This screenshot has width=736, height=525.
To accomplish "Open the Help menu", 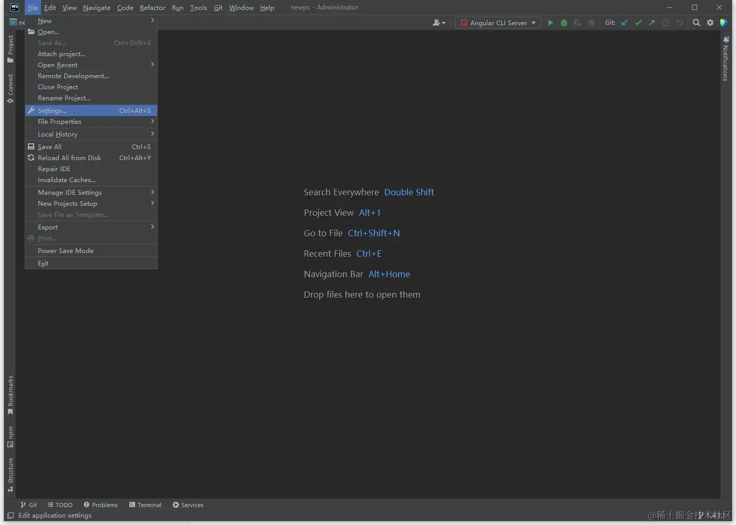I will coord(267,7).
